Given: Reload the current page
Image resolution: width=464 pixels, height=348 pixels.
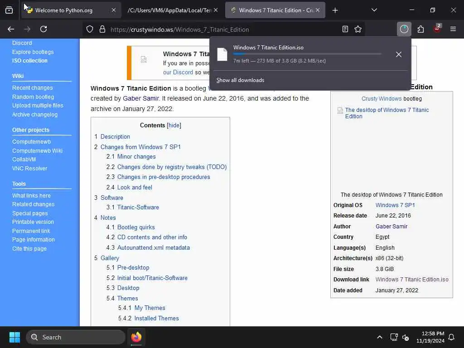Looking at the screenshot, I should pos(43,29).
